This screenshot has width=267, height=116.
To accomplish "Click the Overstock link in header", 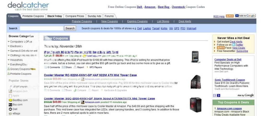I will [x=178, y=7].
